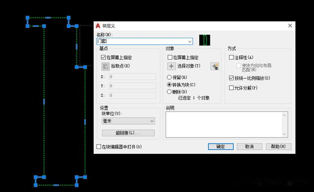Click the description box scroll down arrow
314x192 pixels.
(285, 134)
